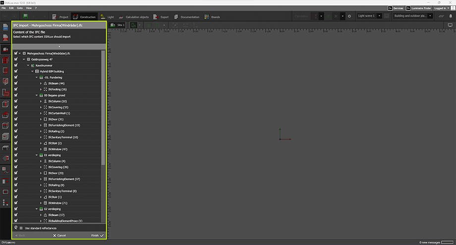Click the user avatar icon at top right
Screen dimensions: 456x245
[453, 8]
